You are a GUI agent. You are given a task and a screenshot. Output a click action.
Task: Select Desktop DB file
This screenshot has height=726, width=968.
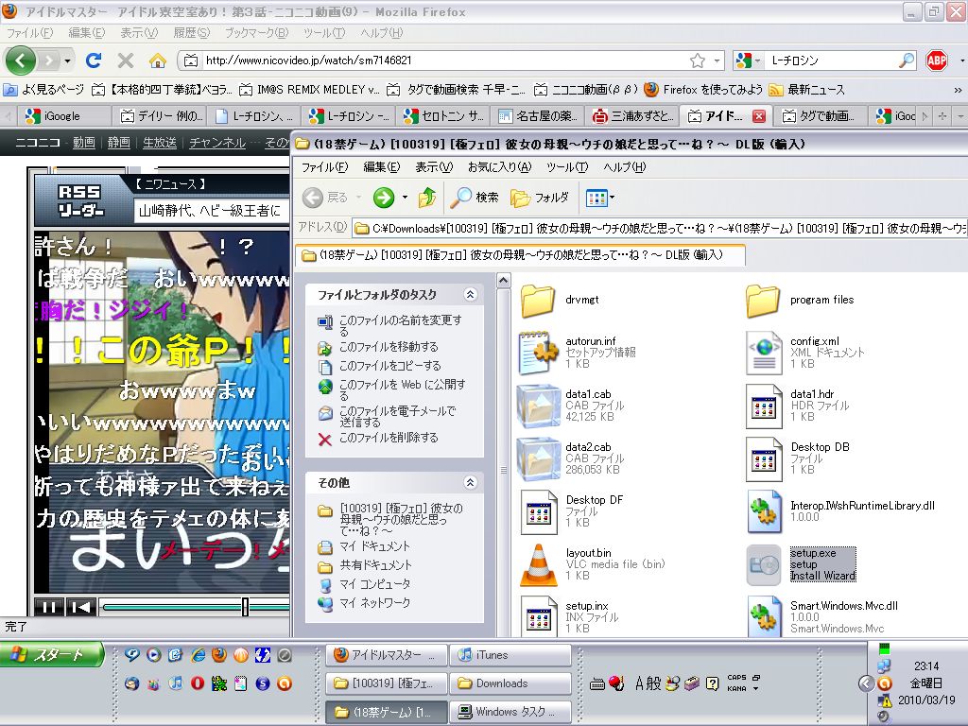[798, 458]
